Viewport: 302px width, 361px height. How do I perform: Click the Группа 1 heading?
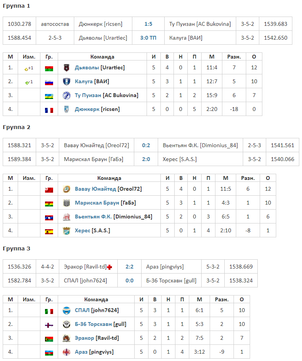[x=16, y=6]
